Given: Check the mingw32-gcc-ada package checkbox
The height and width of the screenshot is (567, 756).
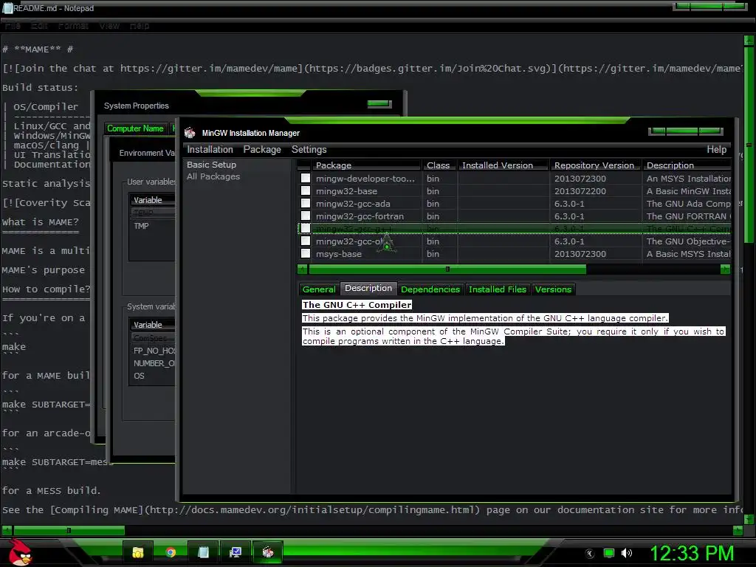Looking at the screenshot, I should coord(306,203).
